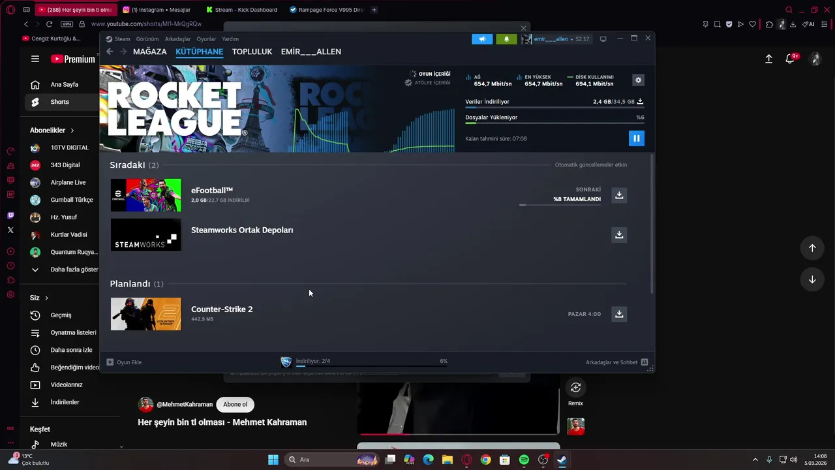
Task: Open Opera sidebar player icon
Action: coord(10,251)
